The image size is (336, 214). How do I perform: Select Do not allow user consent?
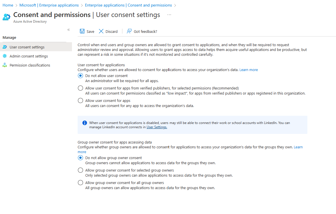coord(80,76)
